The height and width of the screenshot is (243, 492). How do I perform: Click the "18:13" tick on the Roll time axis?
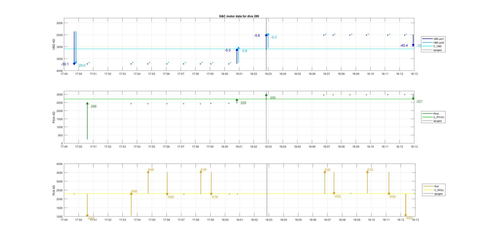pos(415,220)
